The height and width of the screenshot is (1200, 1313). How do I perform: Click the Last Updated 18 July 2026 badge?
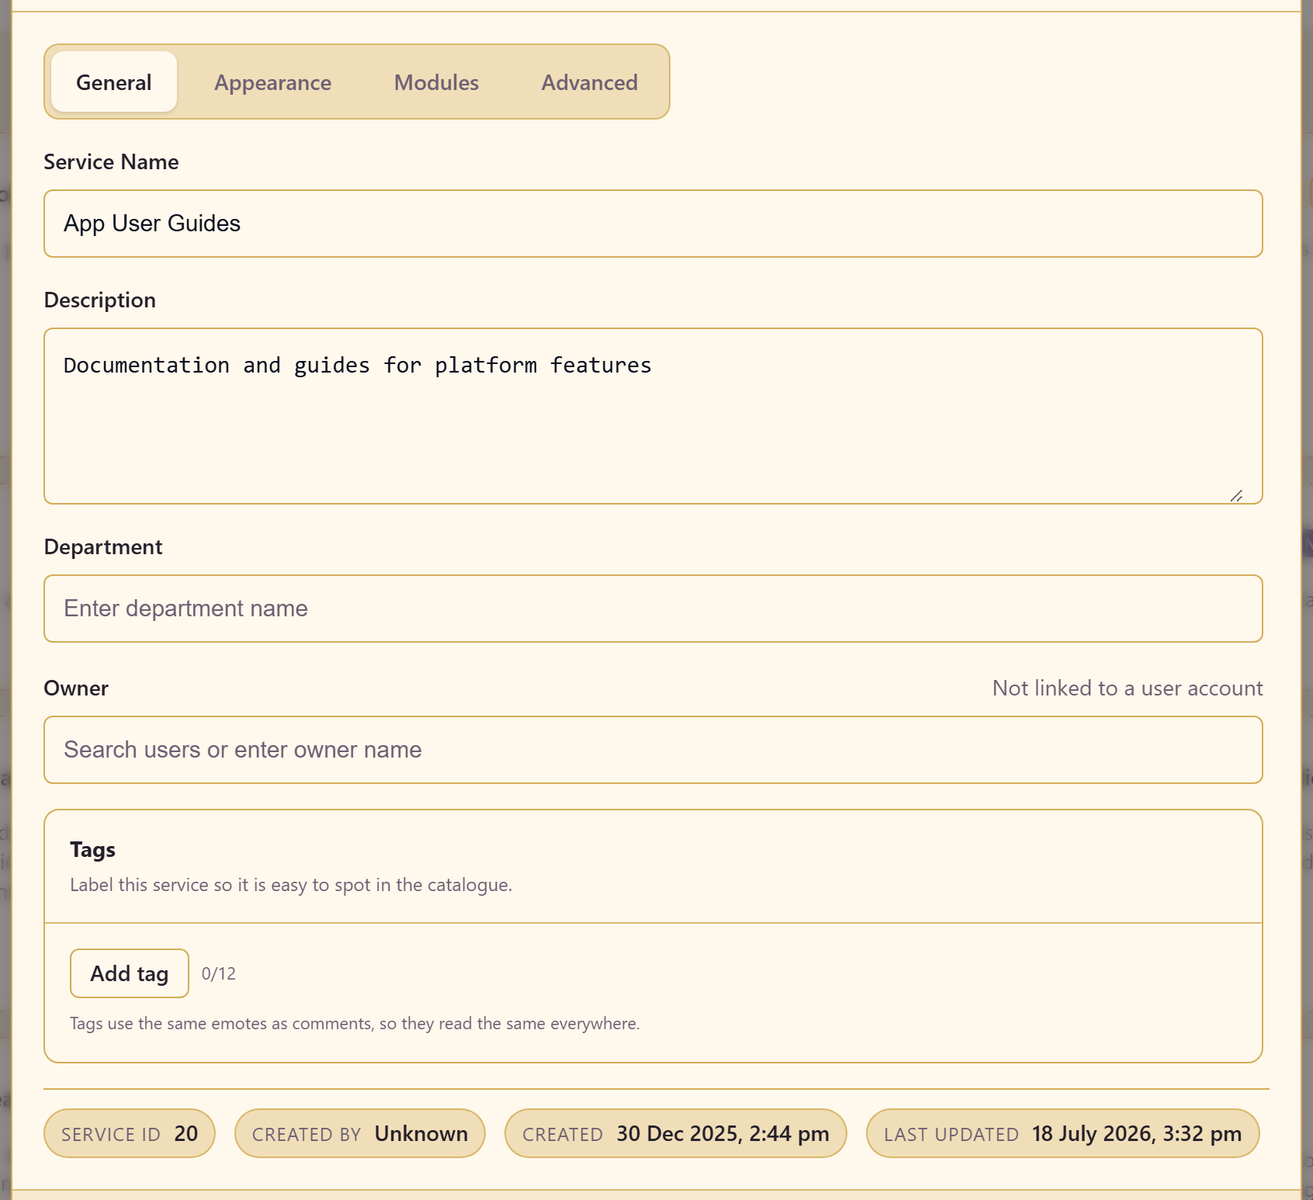(1063, 1133)
